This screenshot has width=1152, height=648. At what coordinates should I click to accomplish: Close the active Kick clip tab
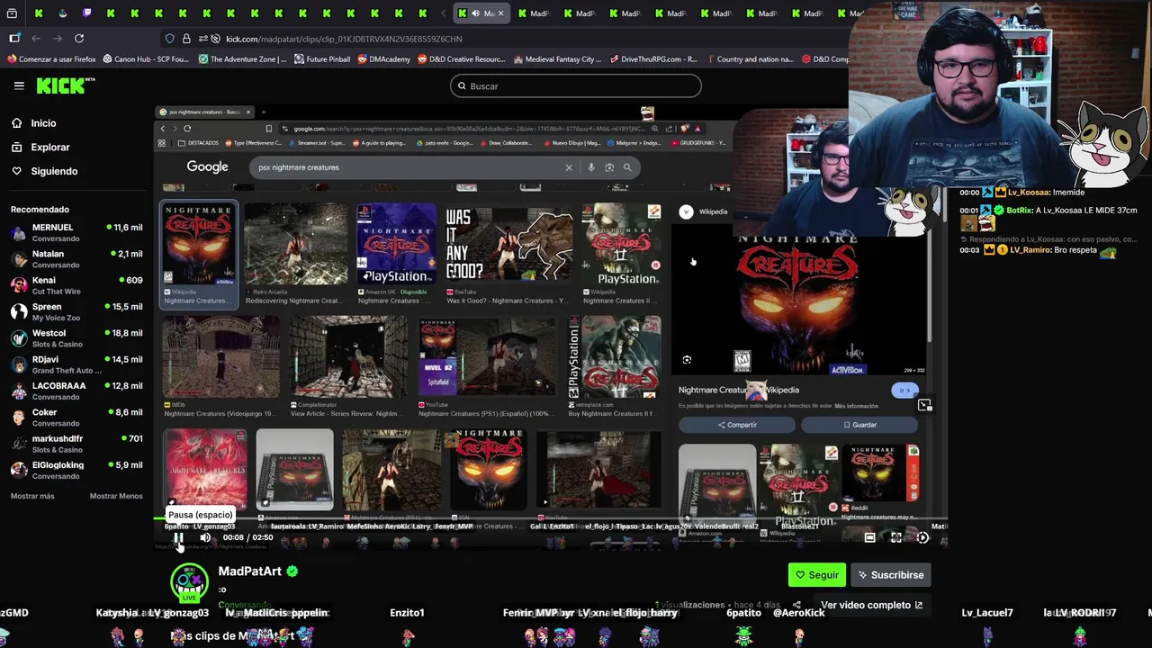(500, 13)
